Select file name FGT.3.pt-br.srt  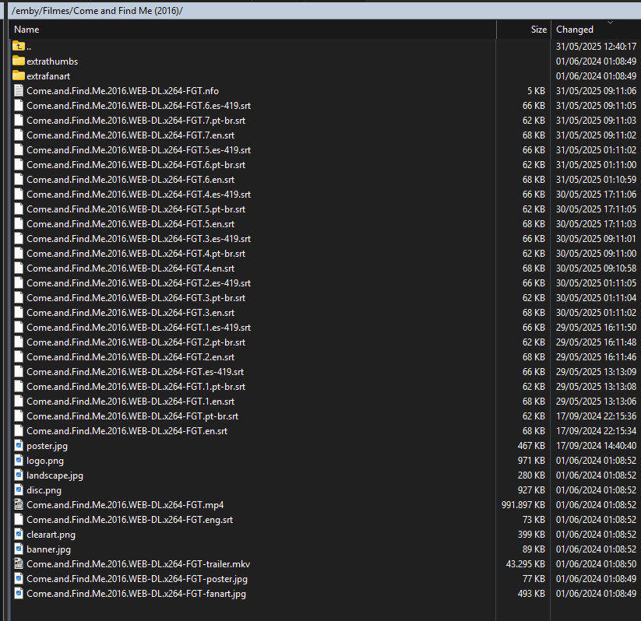click(136, 298)
